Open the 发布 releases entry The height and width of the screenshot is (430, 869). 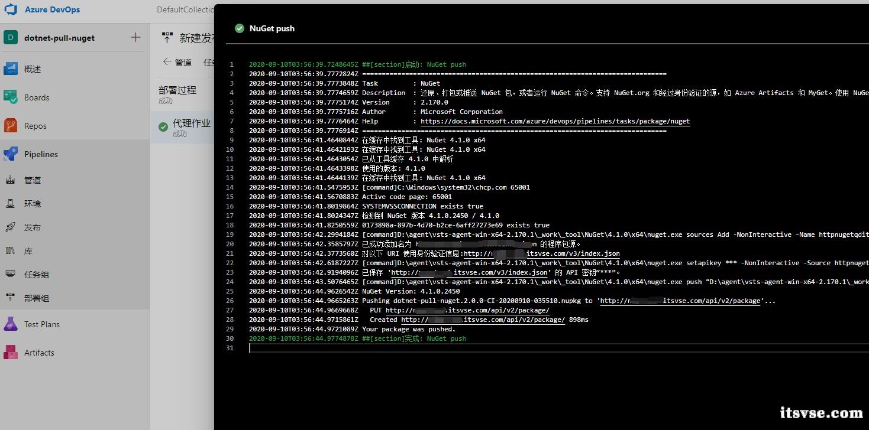pos(33,227)
